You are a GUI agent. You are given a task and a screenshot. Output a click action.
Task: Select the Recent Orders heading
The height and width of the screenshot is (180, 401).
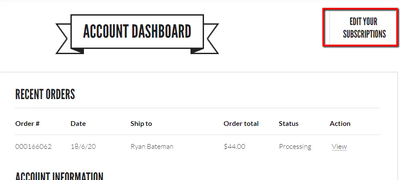(45, 94)
